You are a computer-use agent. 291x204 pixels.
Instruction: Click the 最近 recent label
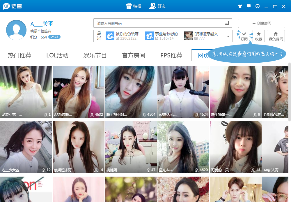99,36
